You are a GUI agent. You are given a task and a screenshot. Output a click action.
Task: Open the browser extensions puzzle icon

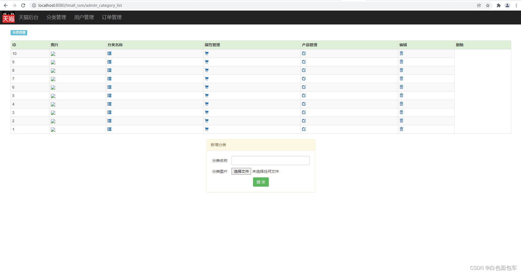point(499,5)
